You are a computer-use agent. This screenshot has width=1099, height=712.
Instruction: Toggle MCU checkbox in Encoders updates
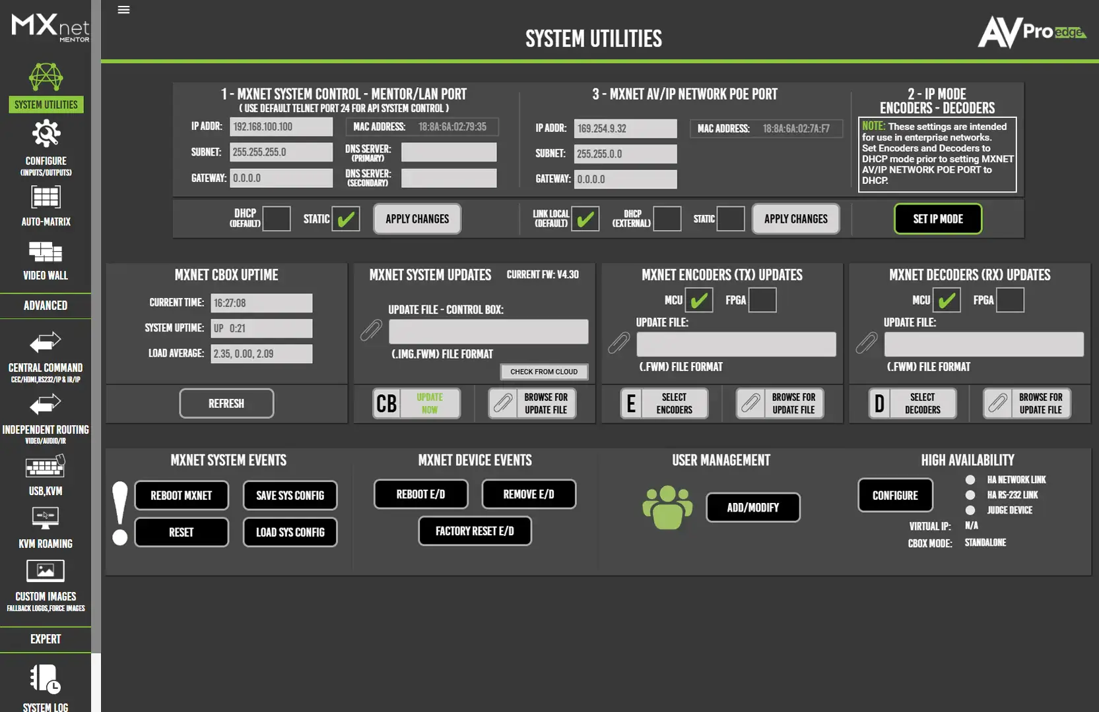point(699,300)
